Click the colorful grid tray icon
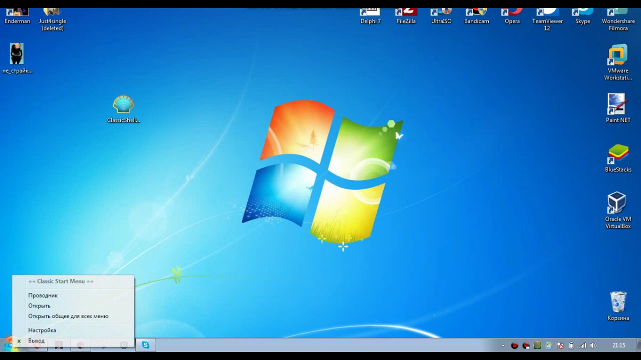This screenshot has width=641, height=360. point(537,345)
